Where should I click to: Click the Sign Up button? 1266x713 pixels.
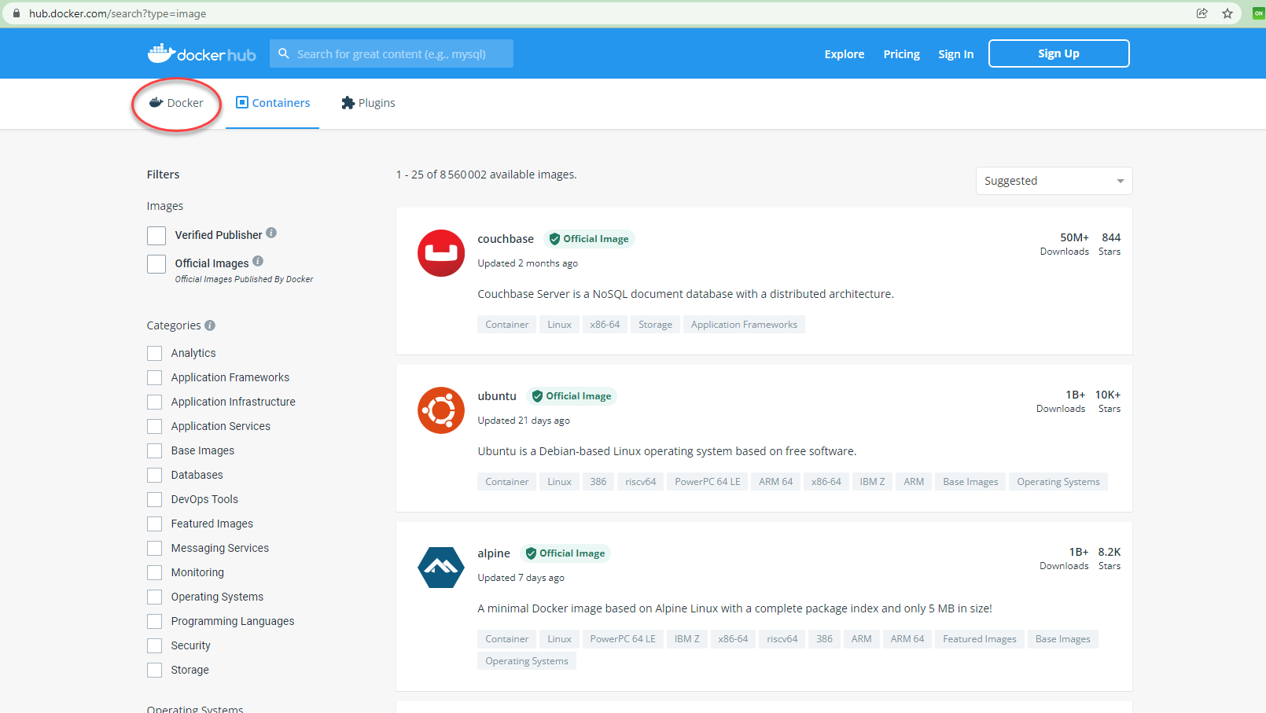1058,53
